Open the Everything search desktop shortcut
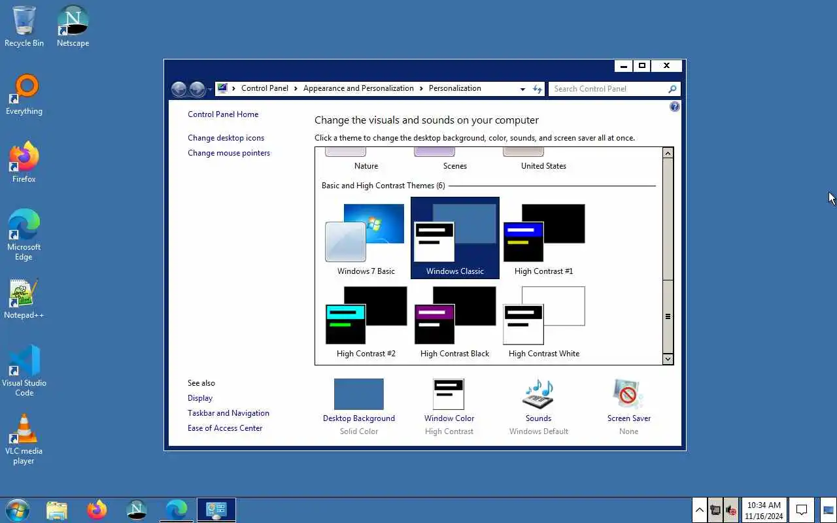Screen dimensions: 837x523 24,95
